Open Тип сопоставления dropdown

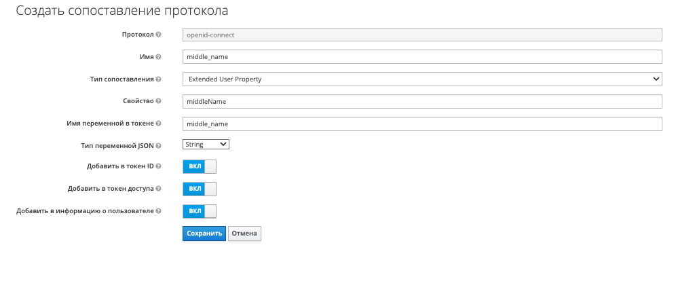[421, 79]
